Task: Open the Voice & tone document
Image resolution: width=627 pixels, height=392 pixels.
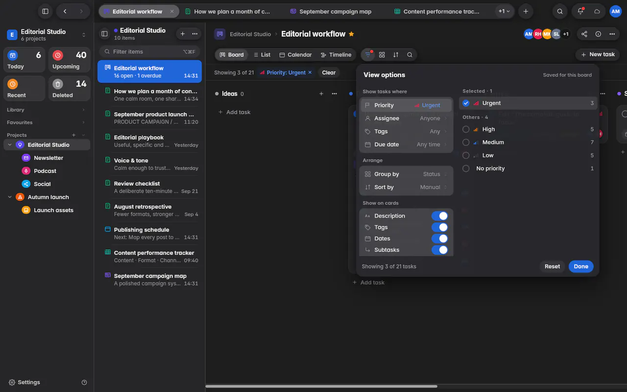Action: click(x=149, y=164)
